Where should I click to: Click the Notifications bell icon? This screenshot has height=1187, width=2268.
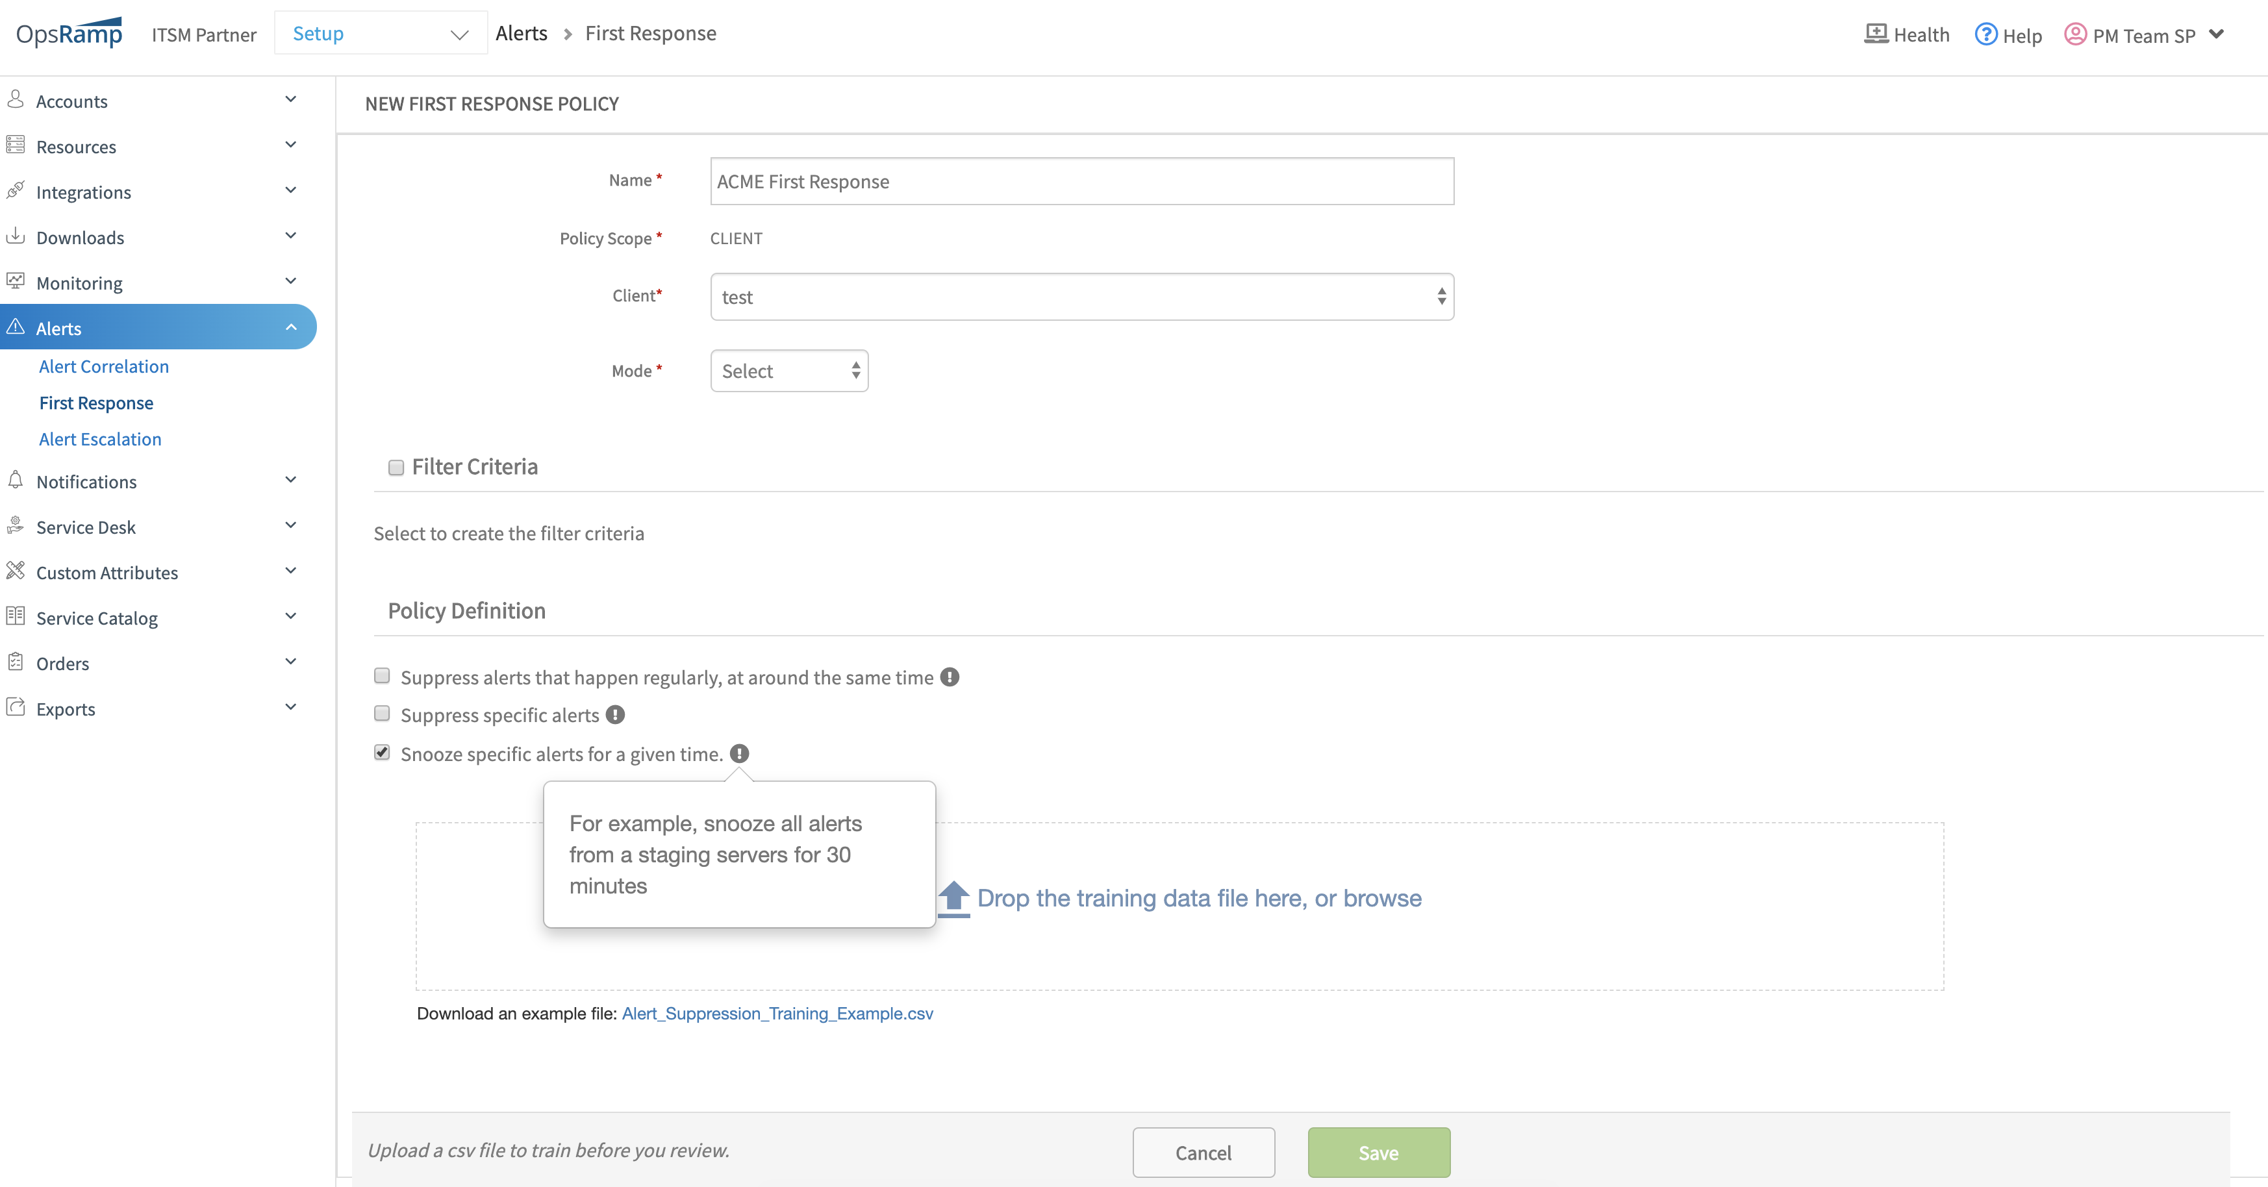pyautogui.click(x=15, y=480)
